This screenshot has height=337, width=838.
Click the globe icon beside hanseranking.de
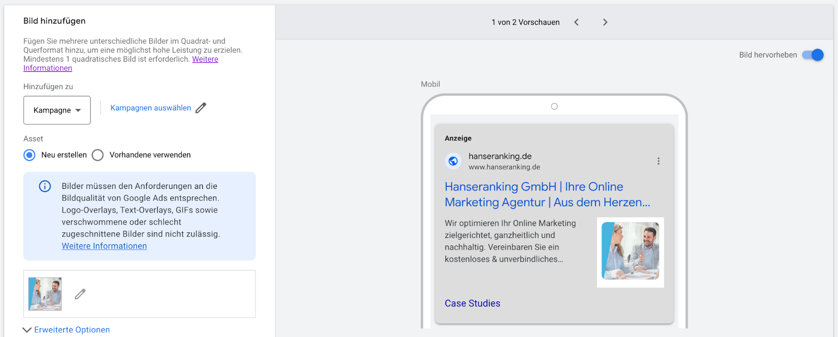tap(453, 161)
